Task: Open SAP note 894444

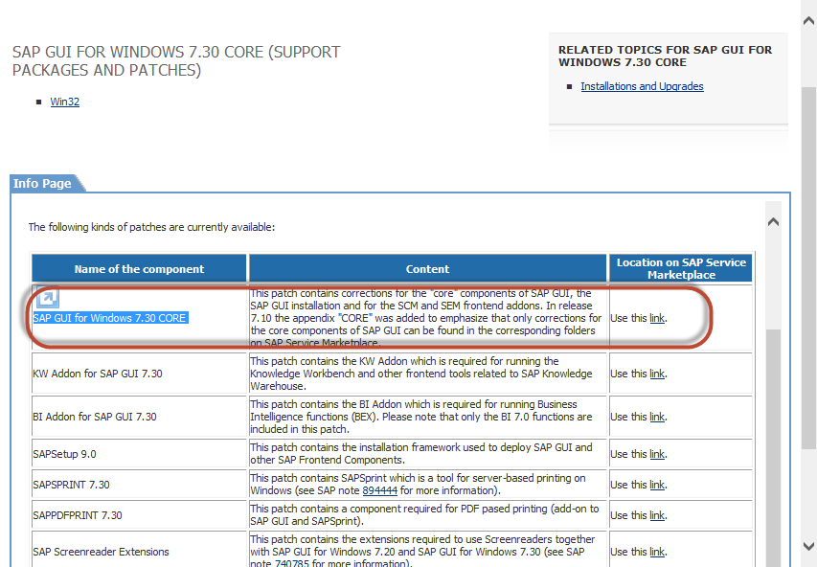Action: tap(380, 490)
